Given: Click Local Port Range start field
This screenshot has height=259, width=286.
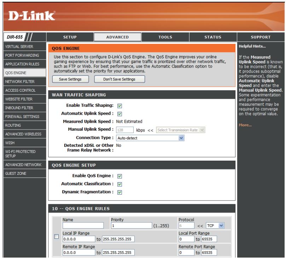Looking at the screenshot, I should coord(186,239).
